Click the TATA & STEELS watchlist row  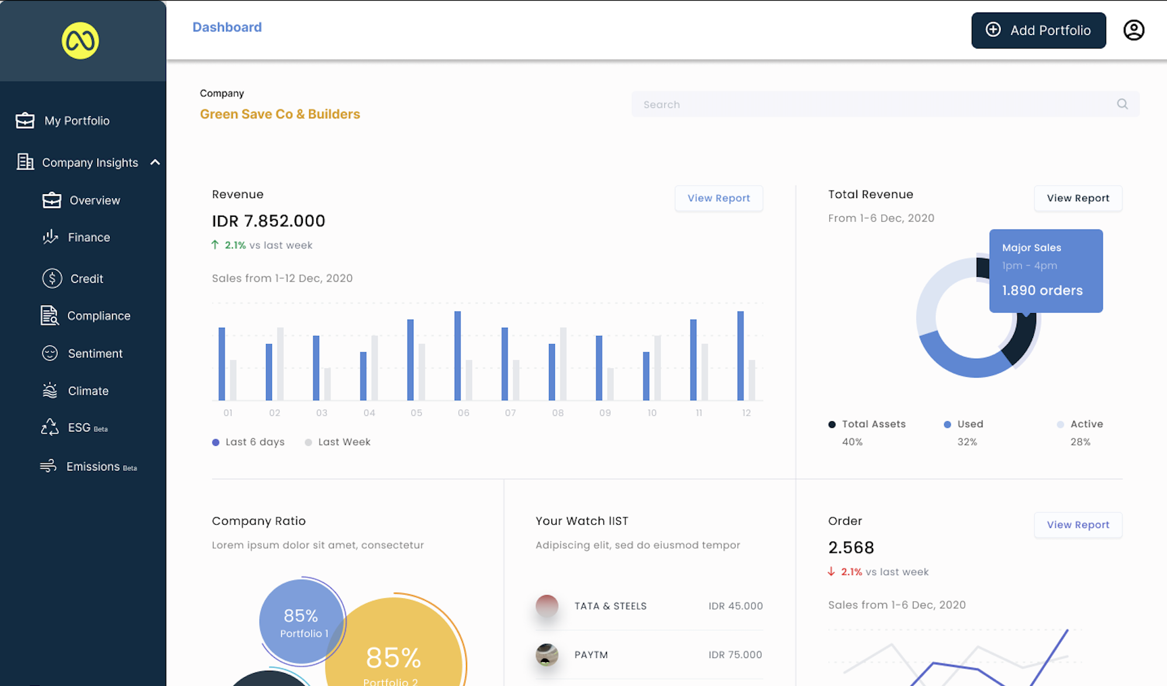(x=649, y=606)
